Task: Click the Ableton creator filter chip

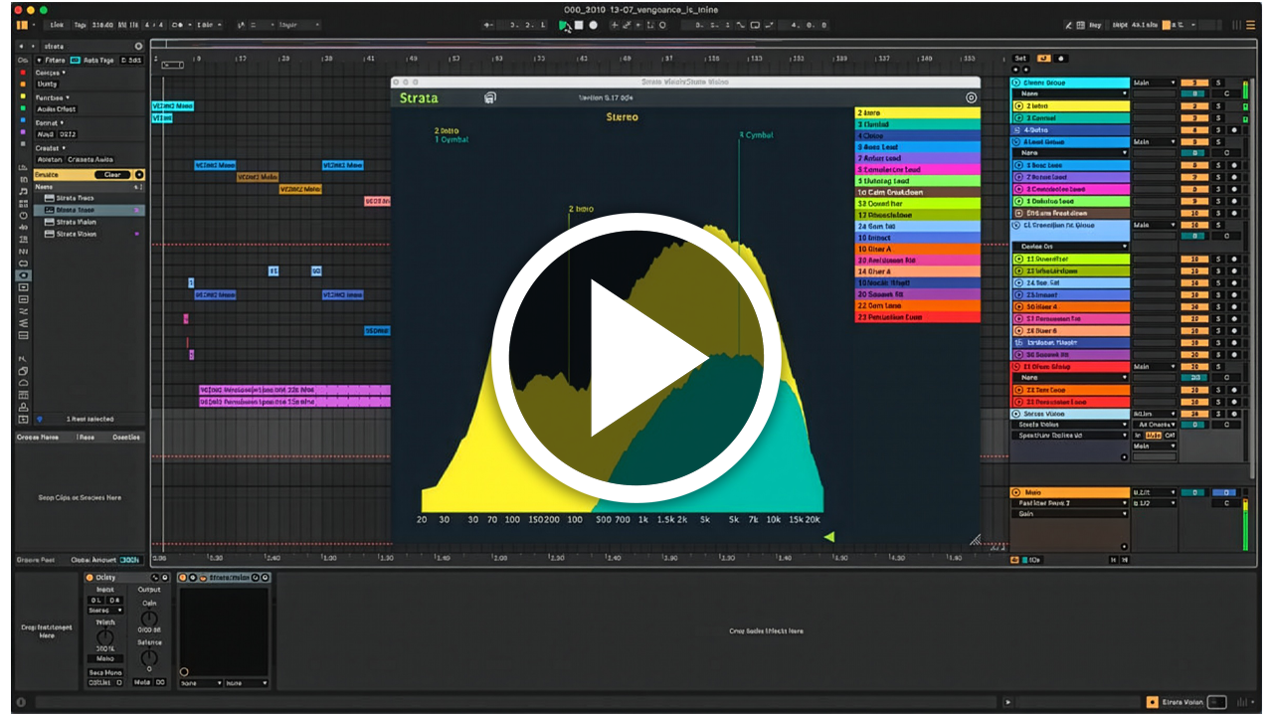Action: (x=48, y=160)
